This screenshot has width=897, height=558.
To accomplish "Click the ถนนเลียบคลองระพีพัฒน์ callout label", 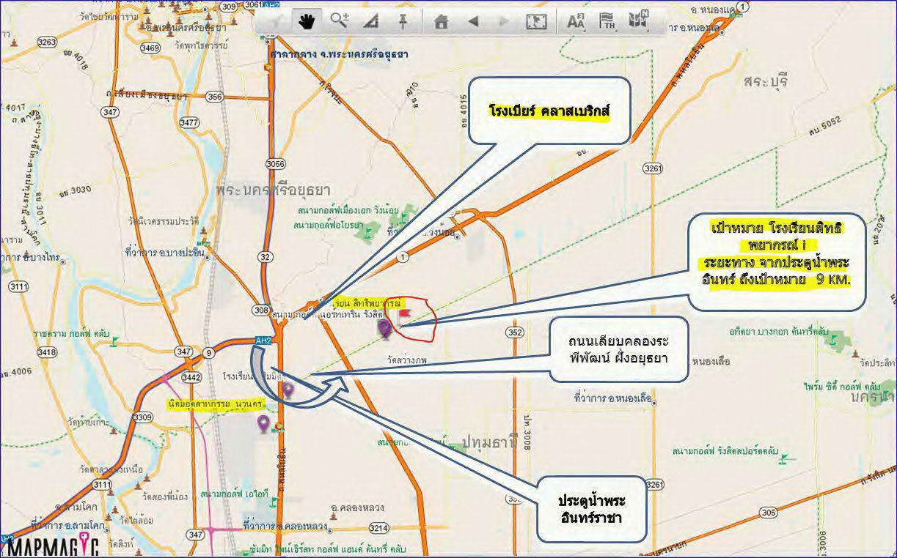I will point(618,350).
